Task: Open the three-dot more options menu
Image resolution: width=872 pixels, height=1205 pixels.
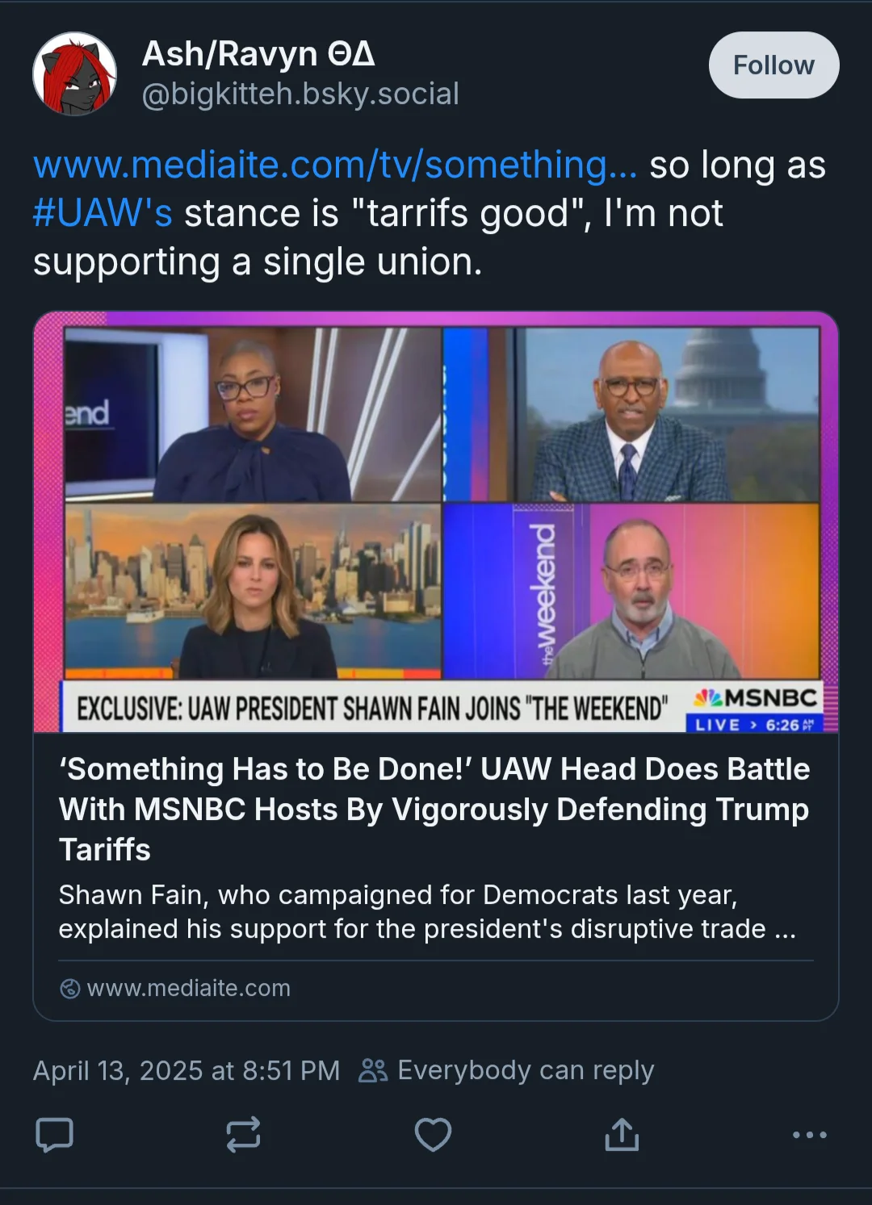Action: pyautogui.click(x=809, y=1135)
